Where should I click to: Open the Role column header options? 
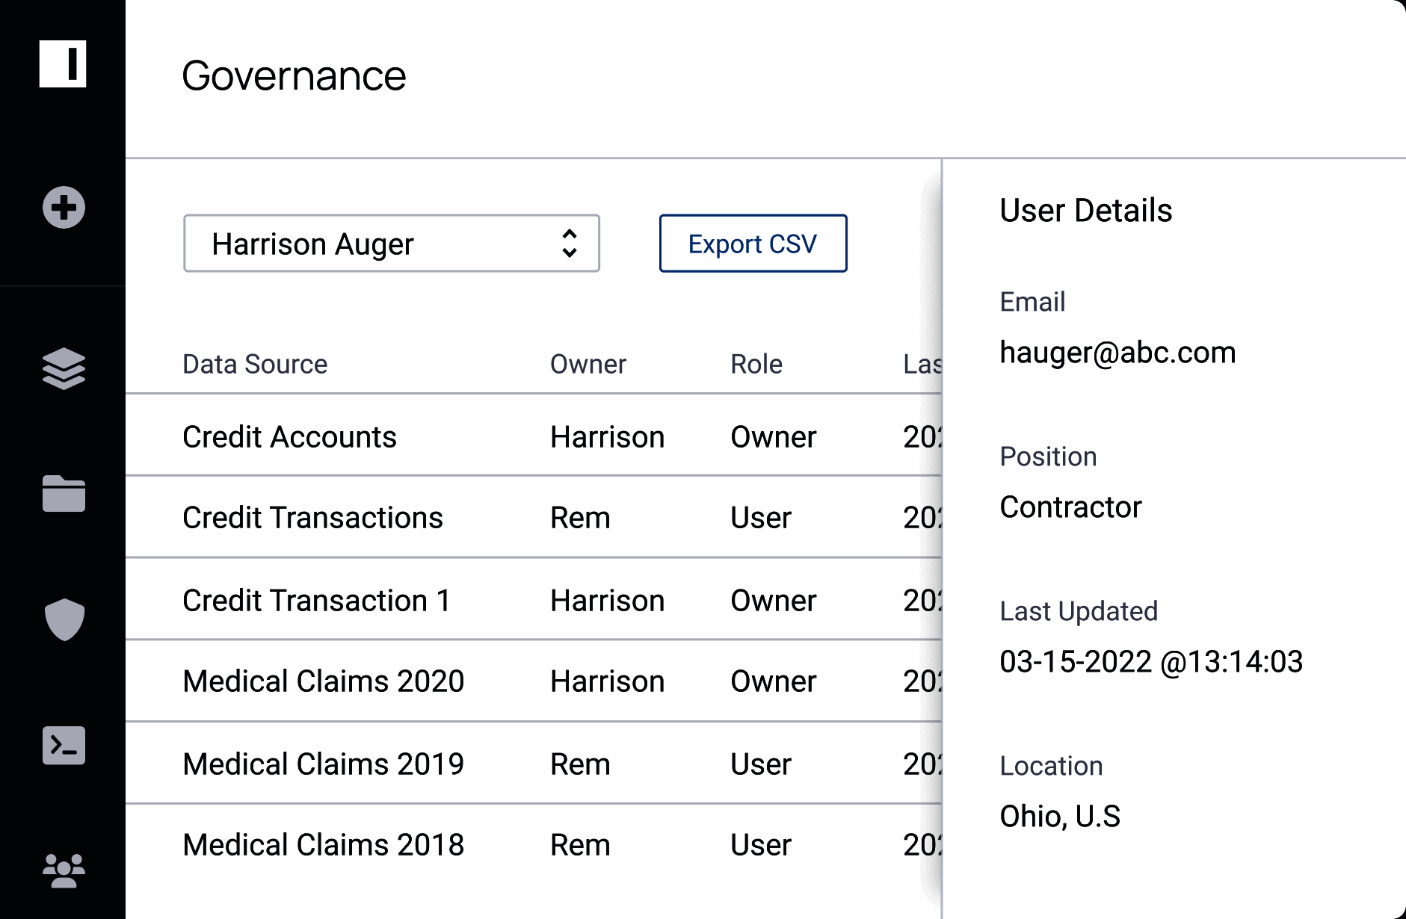[756, 364]
